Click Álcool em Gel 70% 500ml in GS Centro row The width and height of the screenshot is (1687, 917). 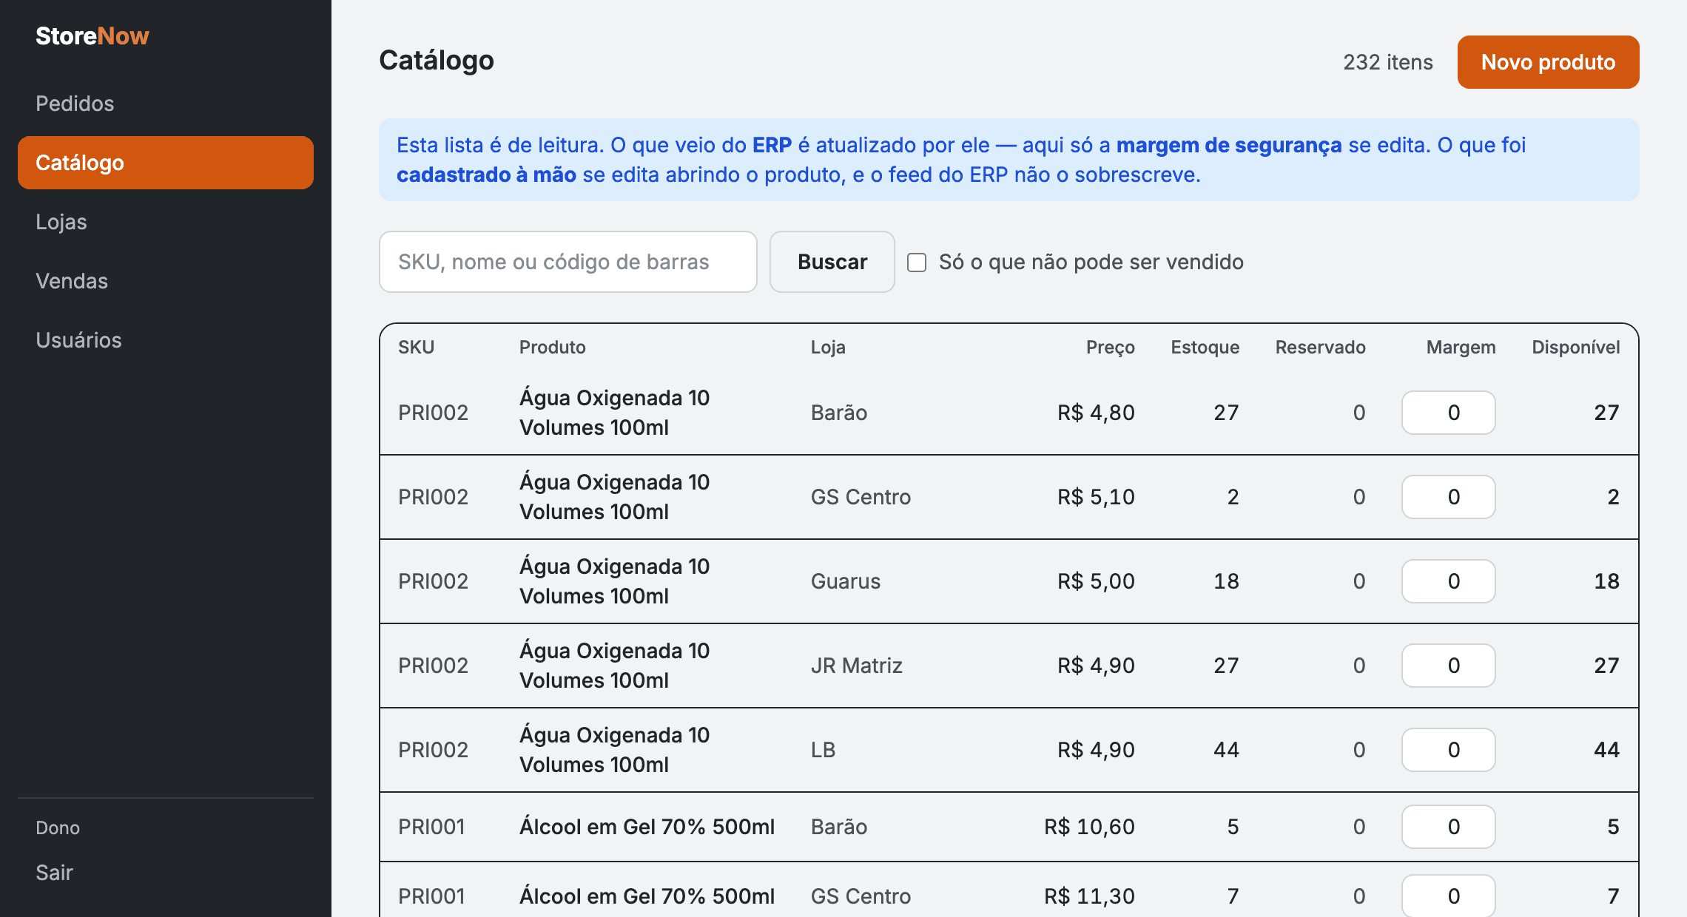647,896
